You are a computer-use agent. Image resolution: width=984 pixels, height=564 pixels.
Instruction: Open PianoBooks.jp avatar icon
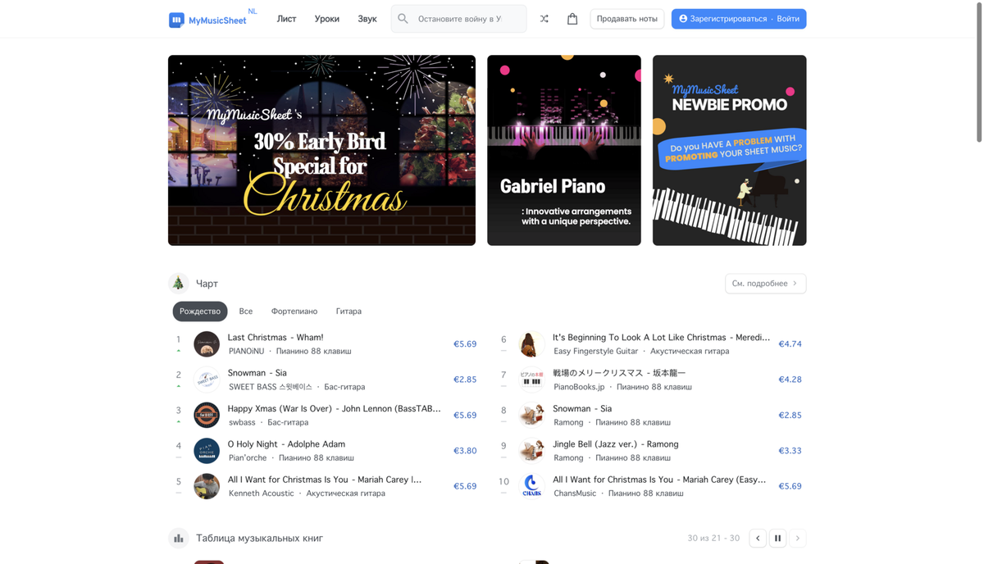tap(531, 380)
